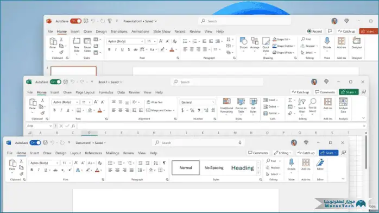This screenshot has width=379, height=213.
Task: Toggle Bold in Excel ribbon
Action: point(54,110)
